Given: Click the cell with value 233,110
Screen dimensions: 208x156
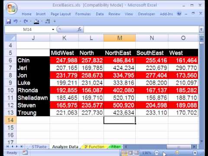Looking at the screenshot, I should [x=152, y=113].
